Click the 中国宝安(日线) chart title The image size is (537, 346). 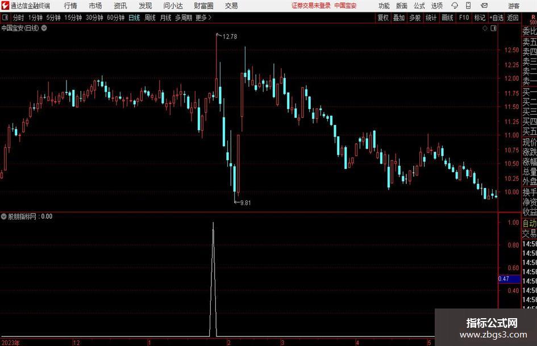click(x=20, y=28)
